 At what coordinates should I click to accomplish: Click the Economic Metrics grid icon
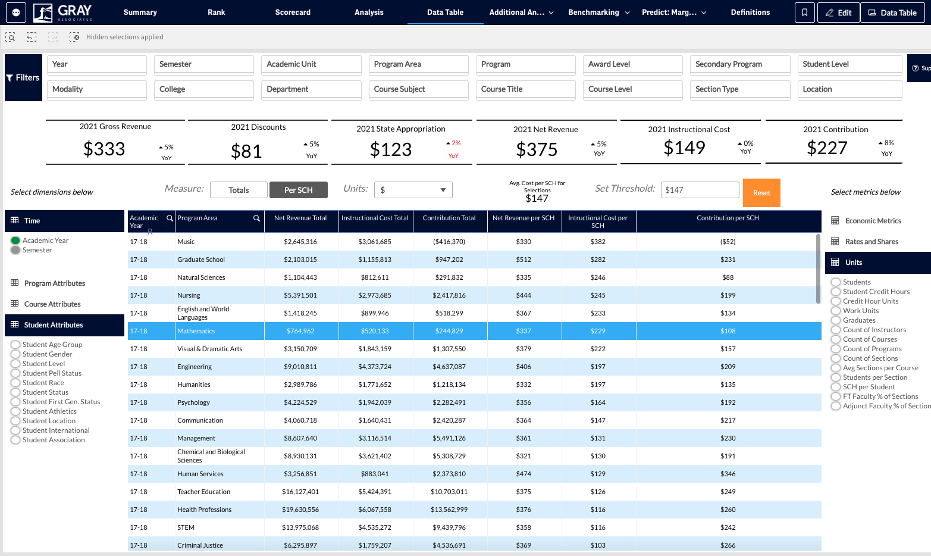pos(835,220)
